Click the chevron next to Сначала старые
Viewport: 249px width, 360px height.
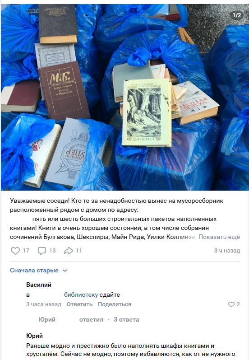click(x=65, y=271)
